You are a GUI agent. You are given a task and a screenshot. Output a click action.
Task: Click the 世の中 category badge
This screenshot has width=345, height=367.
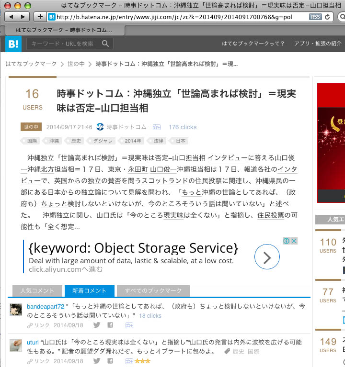[31, 127]
